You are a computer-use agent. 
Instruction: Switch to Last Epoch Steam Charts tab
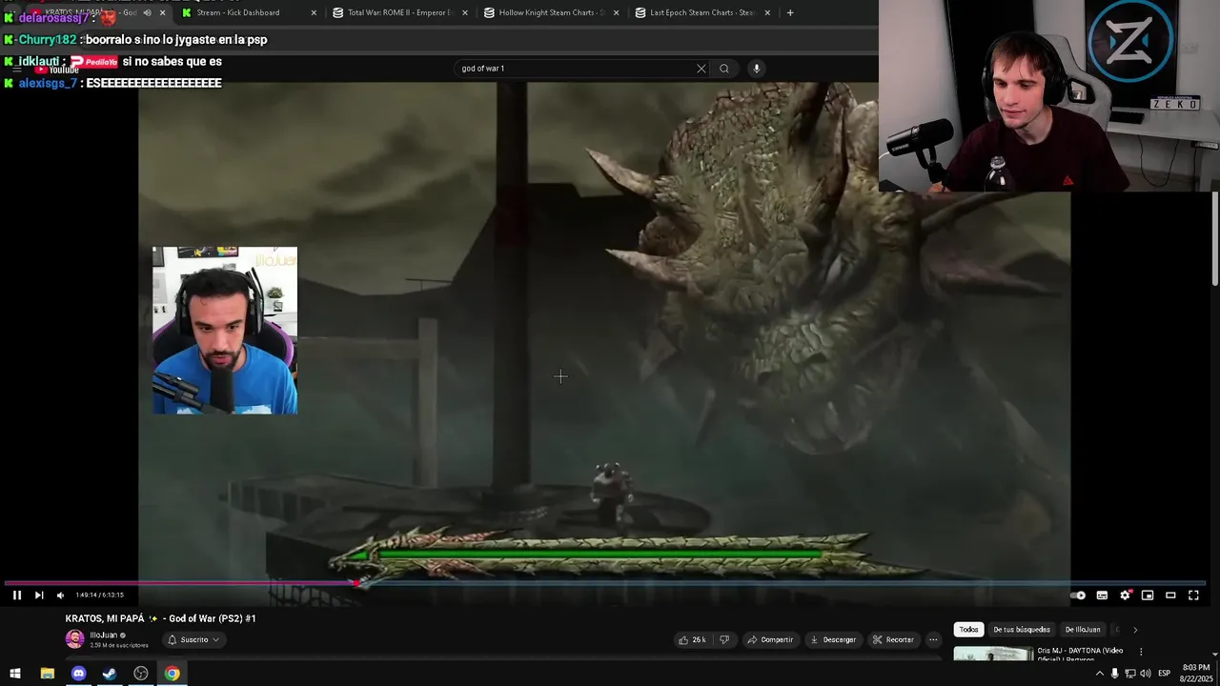701,12
